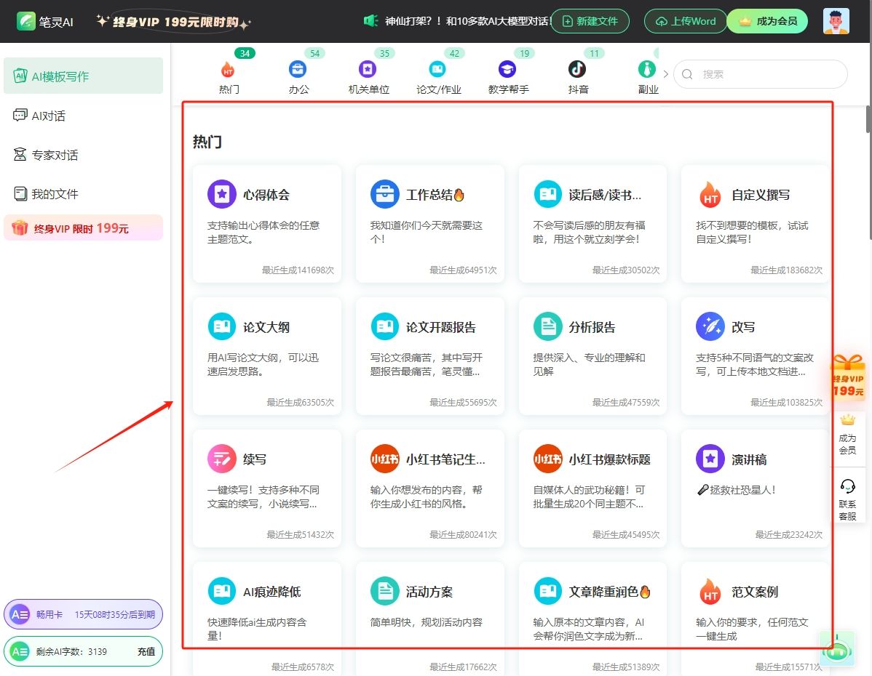872x676 pixels.
Task: Click the header 成为会员 button
Action: click(x=767, y=21)
